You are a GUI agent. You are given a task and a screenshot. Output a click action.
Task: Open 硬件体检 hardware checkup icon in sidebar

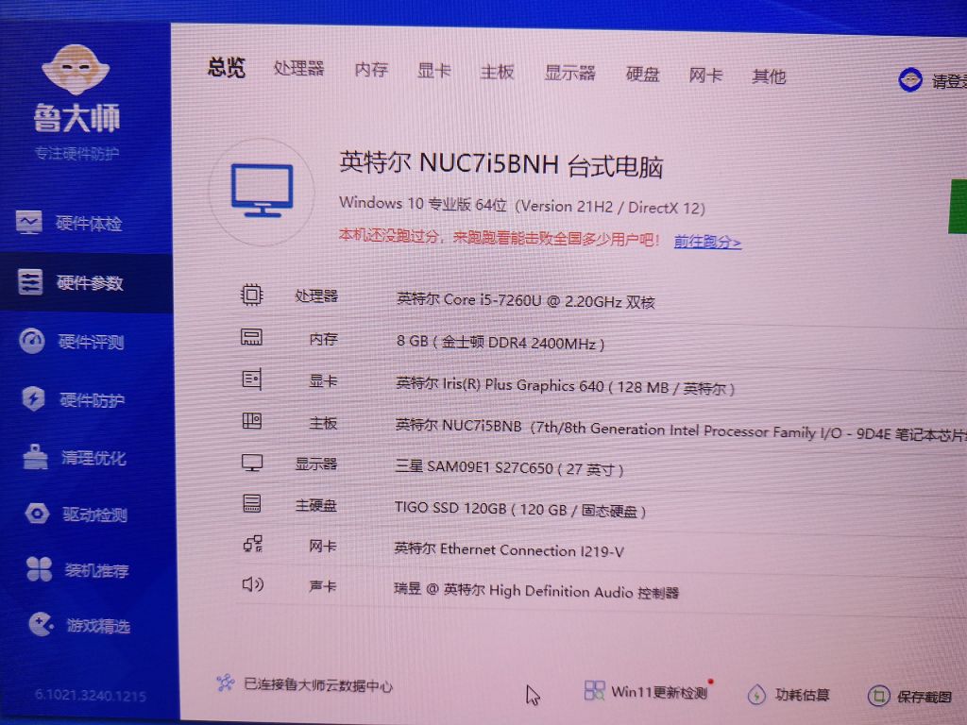coord(29,223)
